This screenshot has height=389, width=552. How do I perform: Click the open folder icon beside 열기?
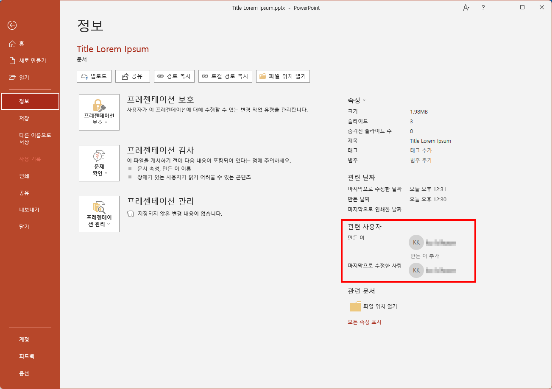click(12, 78)
